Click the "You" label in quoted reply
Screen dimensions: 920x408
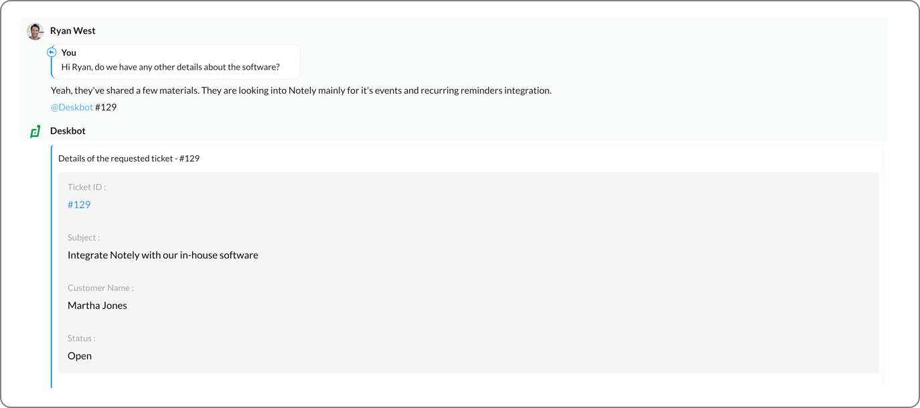[68, 53]
